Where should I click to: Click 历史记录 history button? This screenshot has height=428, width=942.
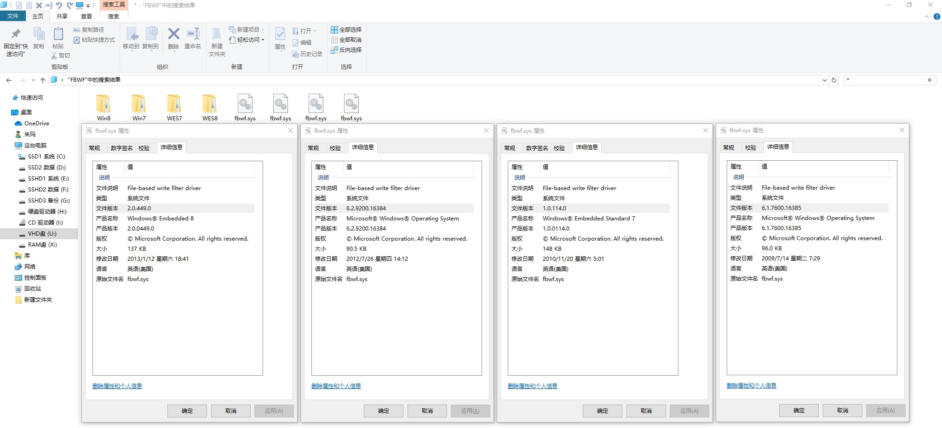[307, 54]
